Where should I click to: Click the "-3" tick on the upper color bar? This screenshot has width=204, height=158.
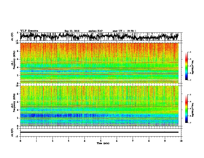pos(190,52)
